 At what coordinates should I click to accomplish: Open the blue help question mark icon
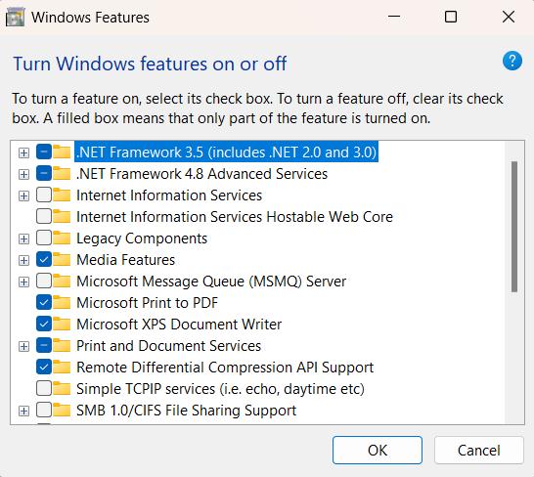pos(512,61)
